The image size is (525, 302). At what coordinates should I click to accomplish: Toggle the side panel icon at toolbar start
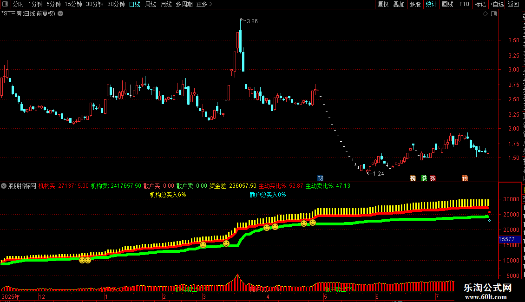pos(5,4)
